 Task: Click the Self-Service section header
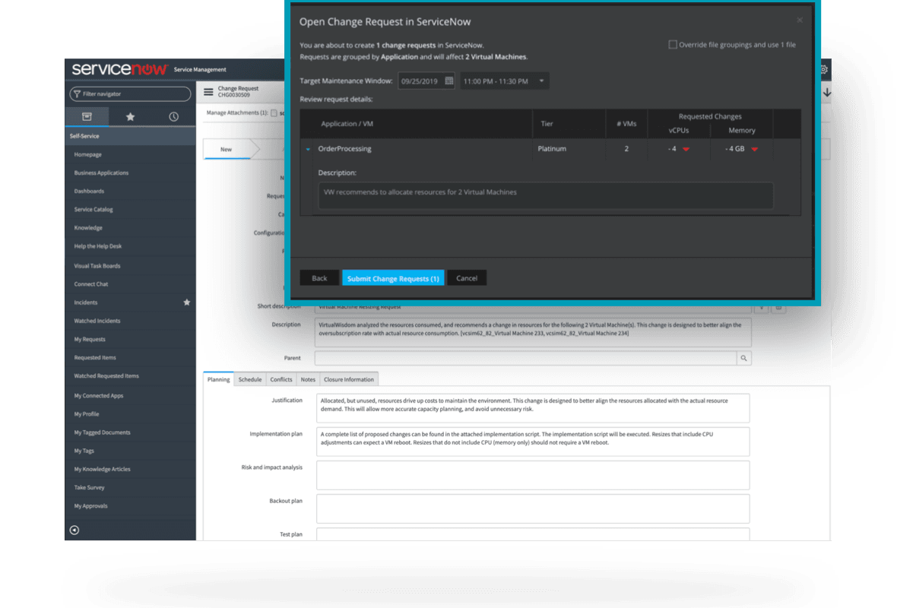click(x=131, y=136)
